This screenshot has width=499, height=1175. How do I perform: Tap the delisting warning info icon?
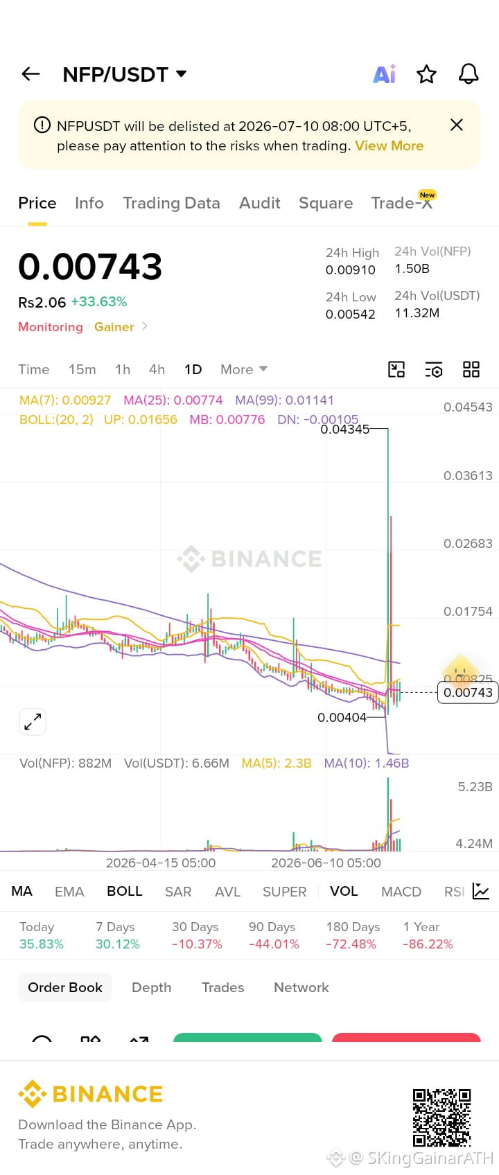click(42, 125)
